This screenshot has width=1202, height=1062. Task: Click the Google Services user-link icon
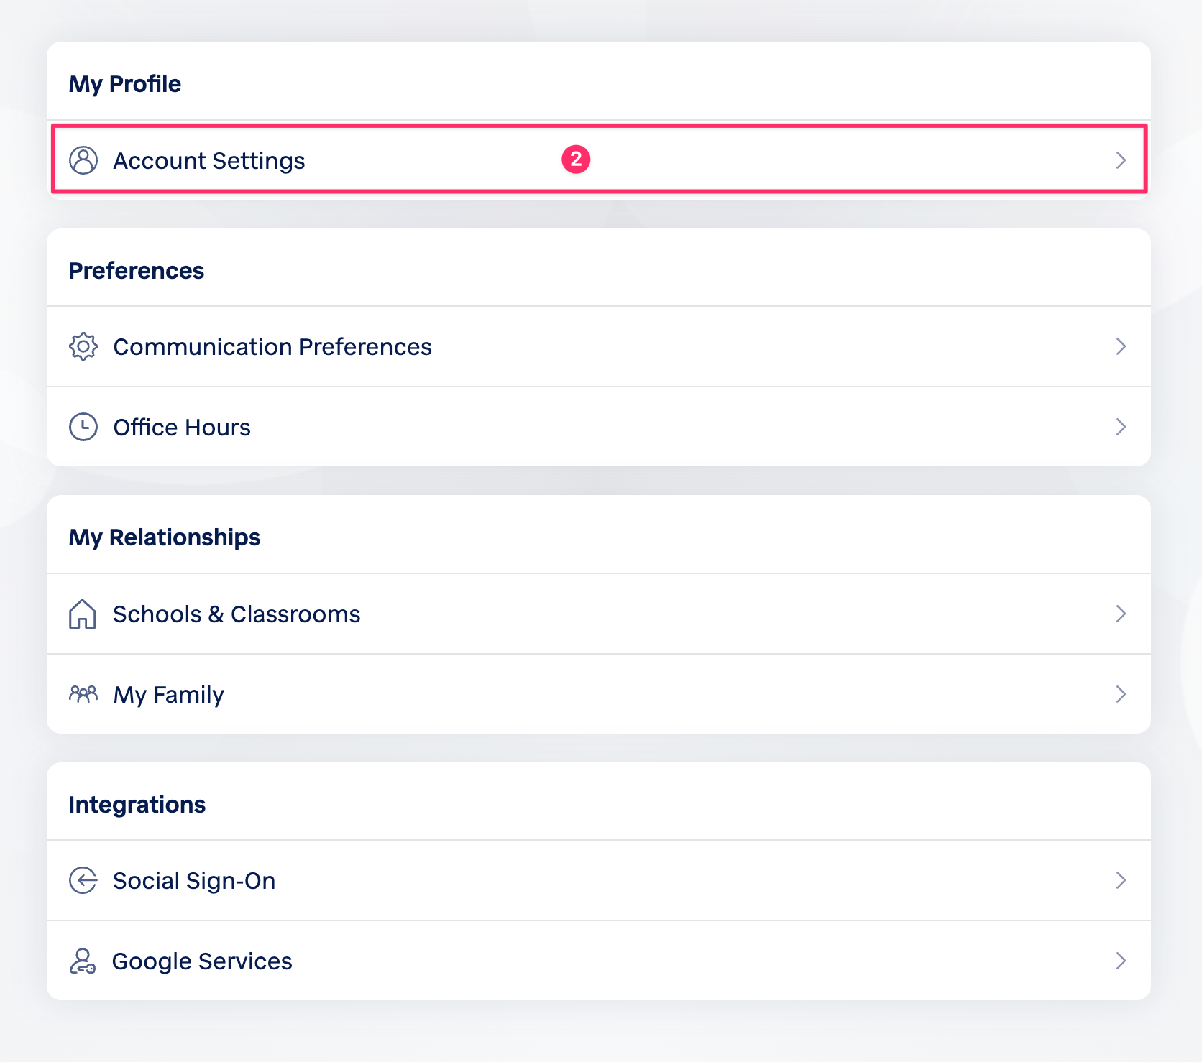point(83,961)
